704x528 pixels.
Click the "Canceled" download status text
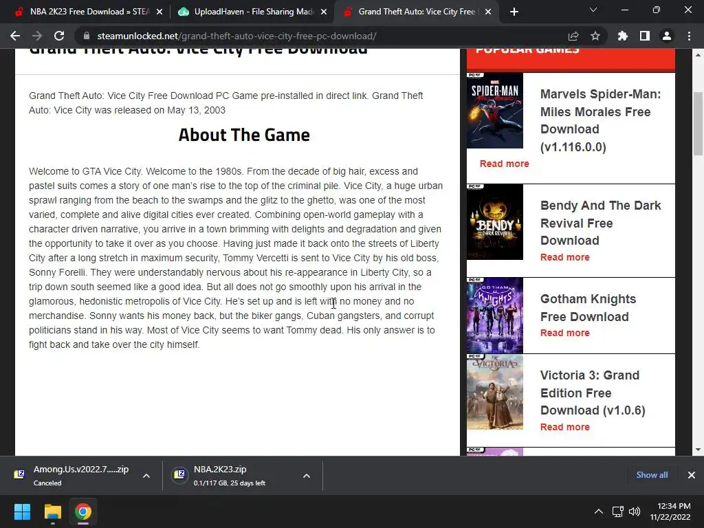click(x=47, y=483)
